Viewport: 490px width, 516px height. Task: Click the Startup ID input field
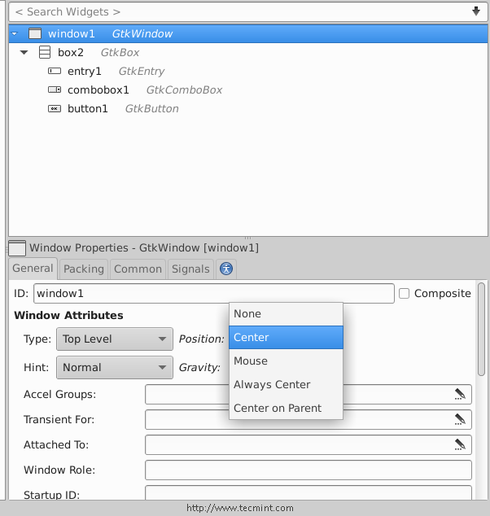pos(308,492)
